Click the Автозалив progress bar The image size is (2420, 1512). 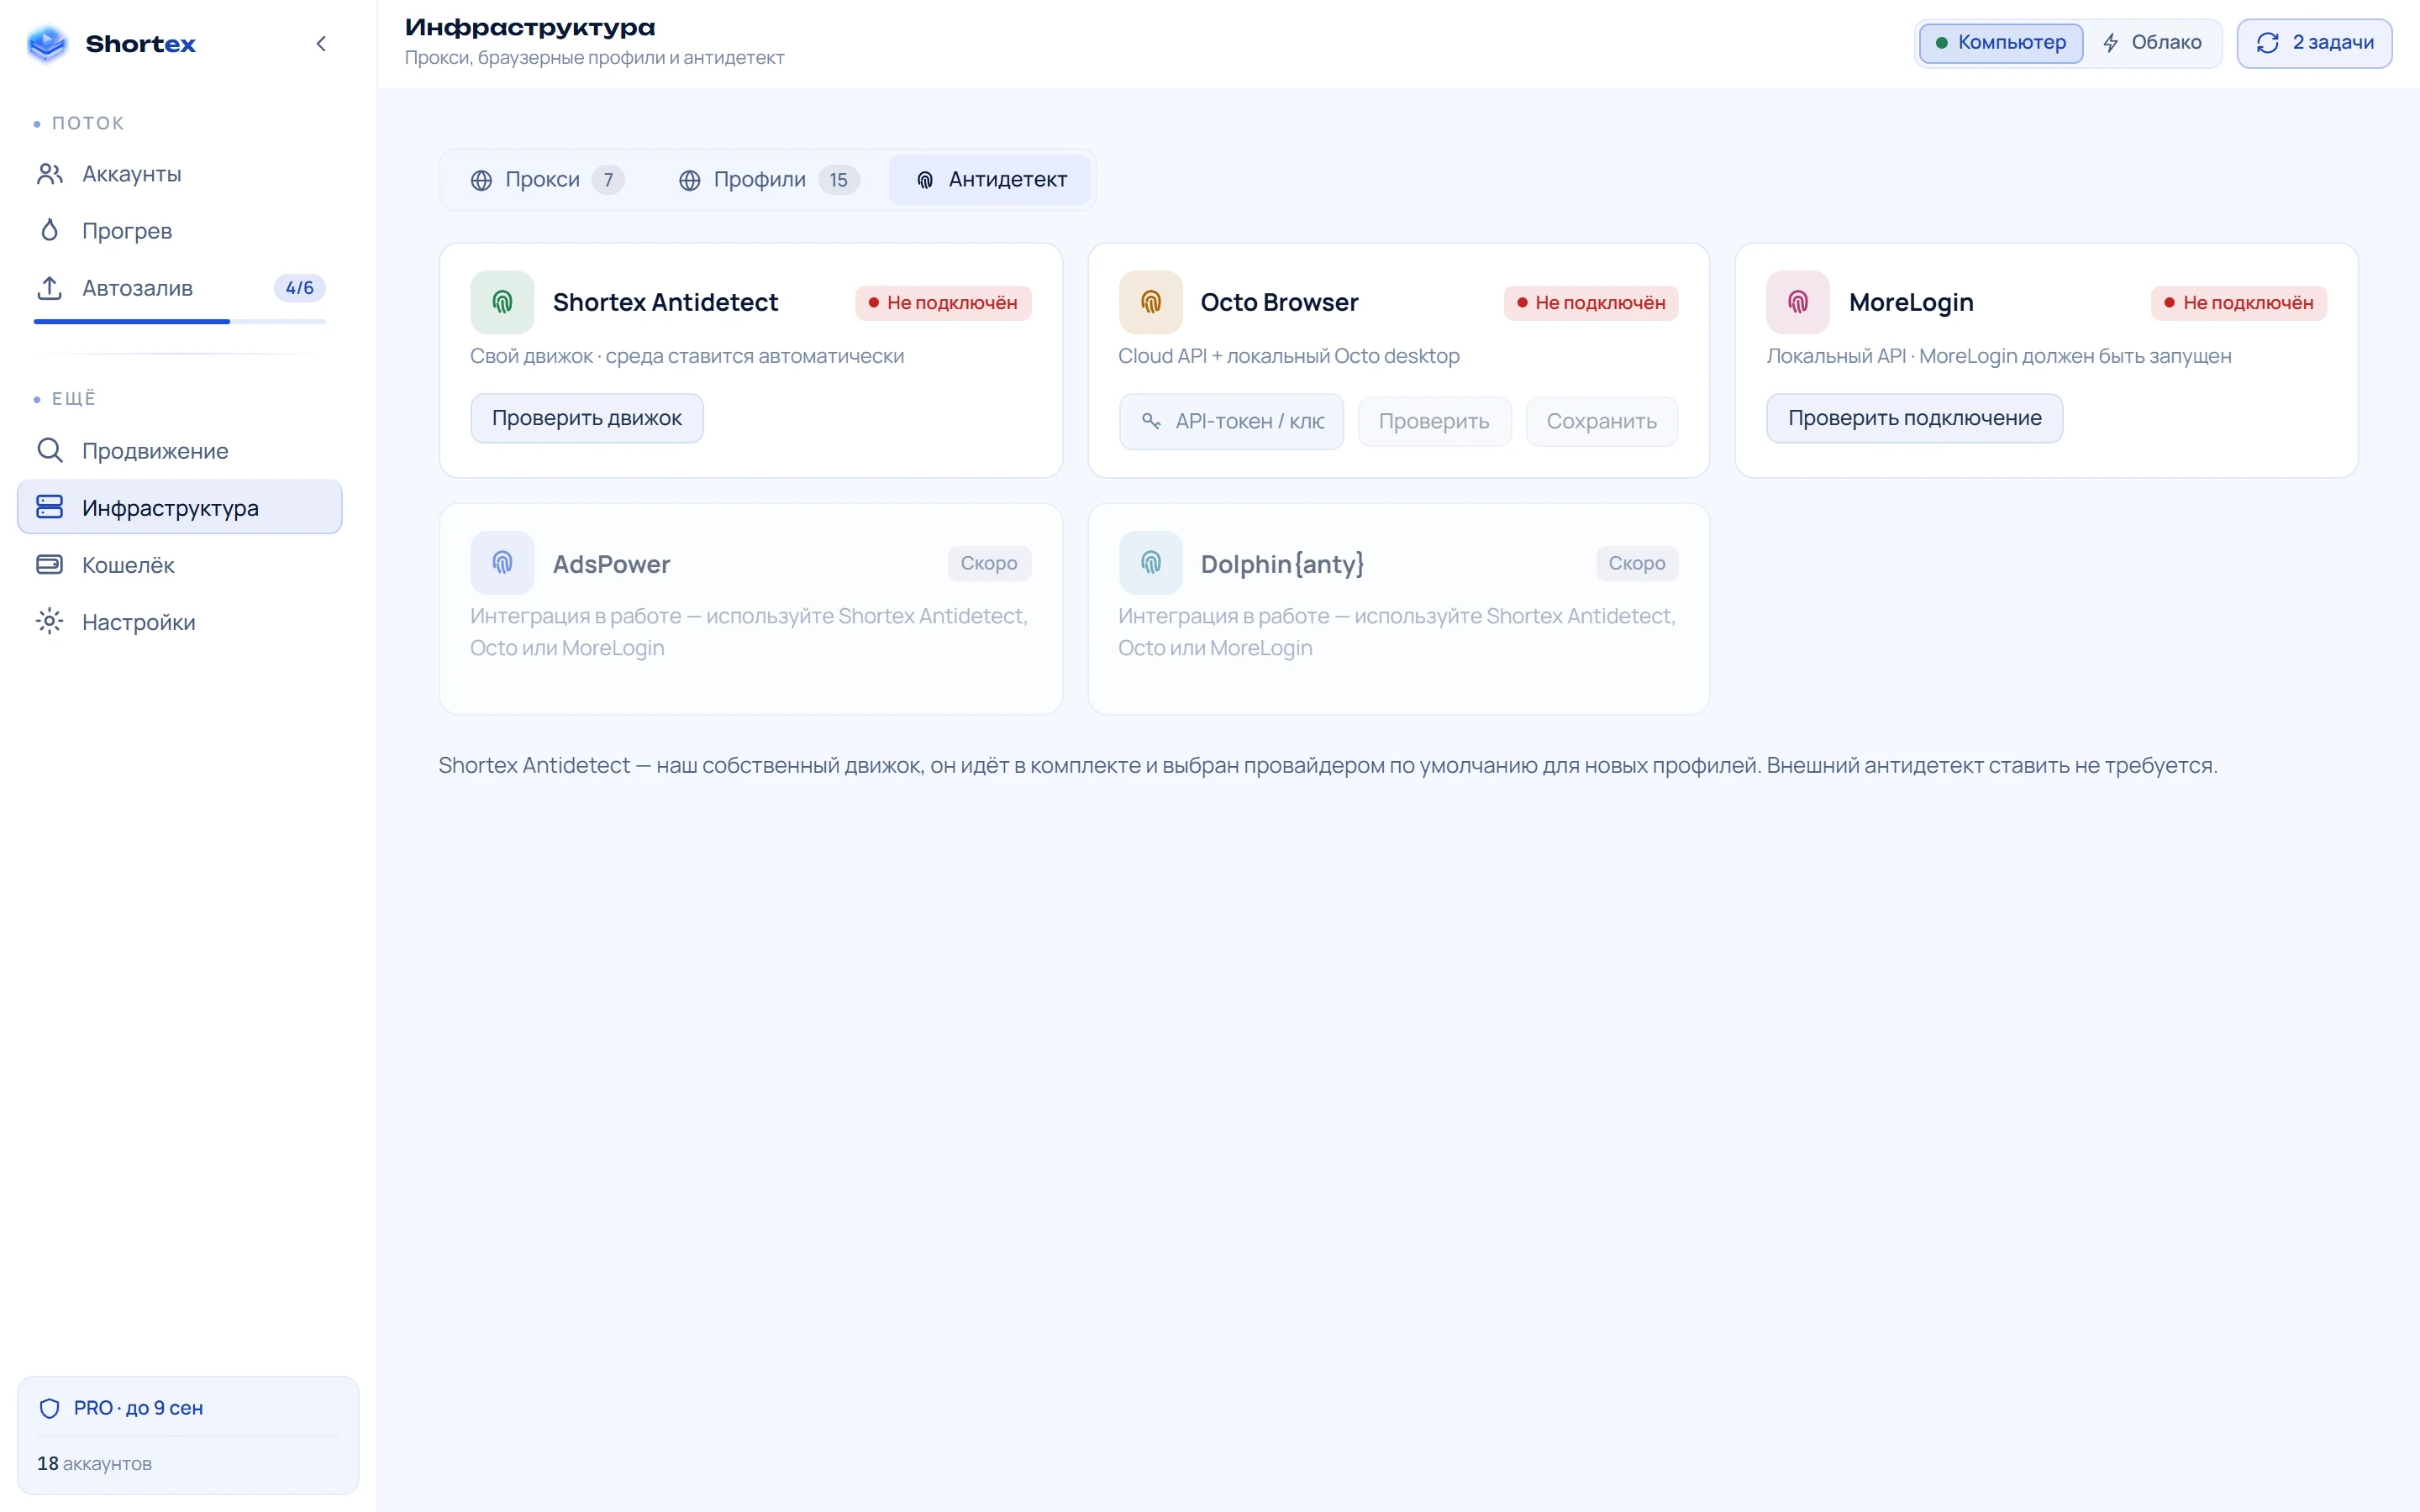coord(180,321)
